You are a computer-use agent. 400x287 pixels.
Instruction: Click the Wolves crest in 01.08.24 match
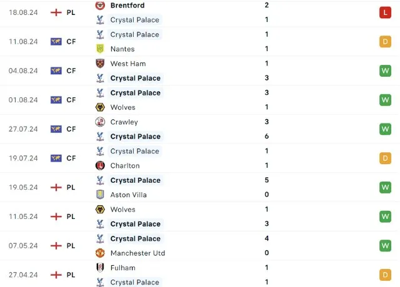pyautogui.click(x=99, y=107)
